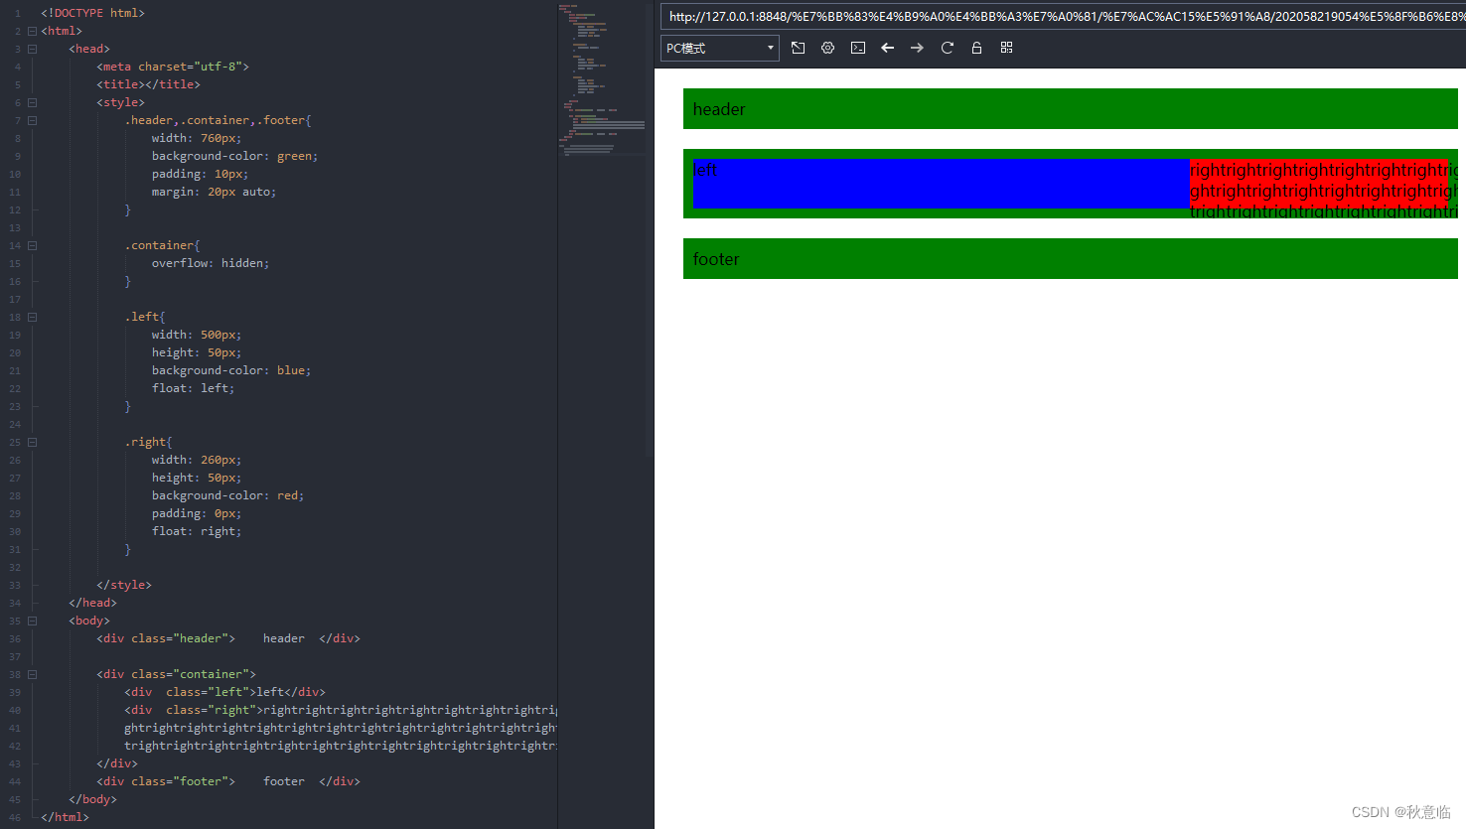This screenshot has width=1466, height=829.
Task: Click the closing </head> tag line
Action: point(92,603)
